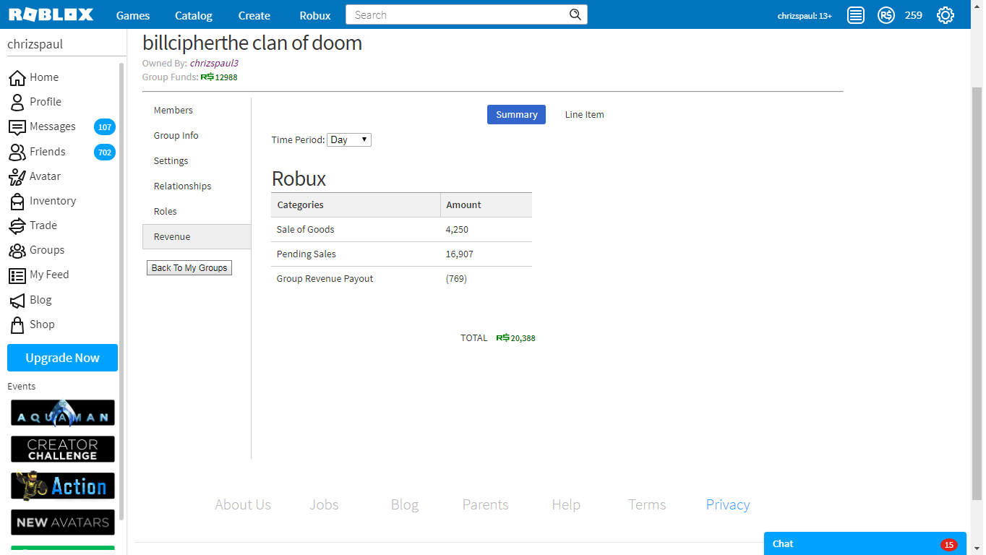Click the 20,388 total amount
The image size is (986, 555).
pyautogui.click(x=523, y=338)
